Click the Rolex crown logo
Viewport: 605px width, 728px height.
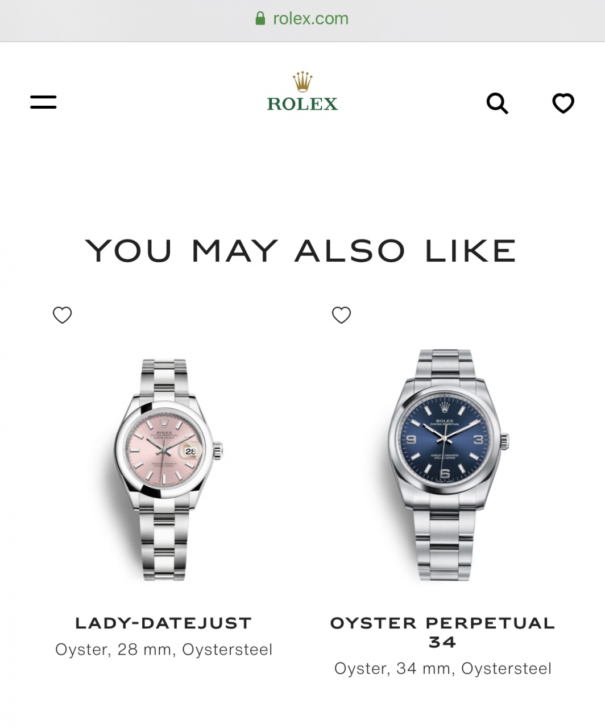(302, 82)
